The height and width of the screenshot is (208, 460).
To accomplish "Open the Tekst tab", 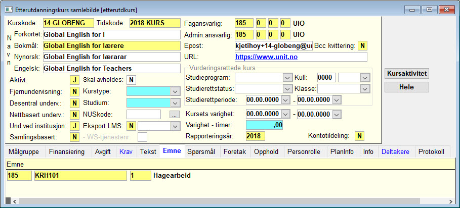I will point(148,152).
